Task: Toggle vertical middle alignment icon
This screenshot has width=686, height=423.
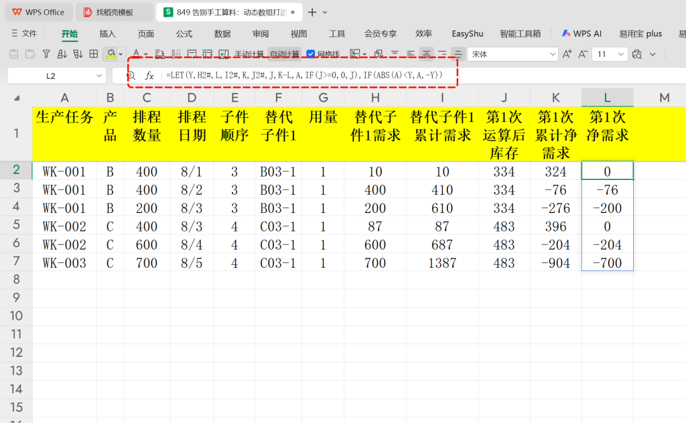Action: coord(458,54)
